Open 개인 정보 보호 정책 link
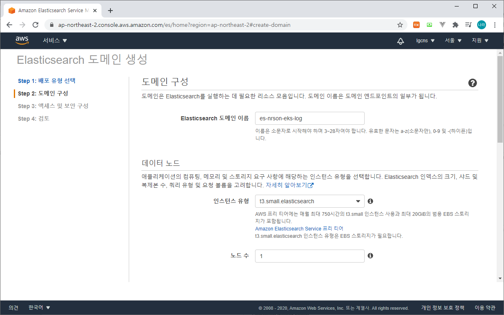The height and width of the screenshot is (315, 504). click(442, 308)
